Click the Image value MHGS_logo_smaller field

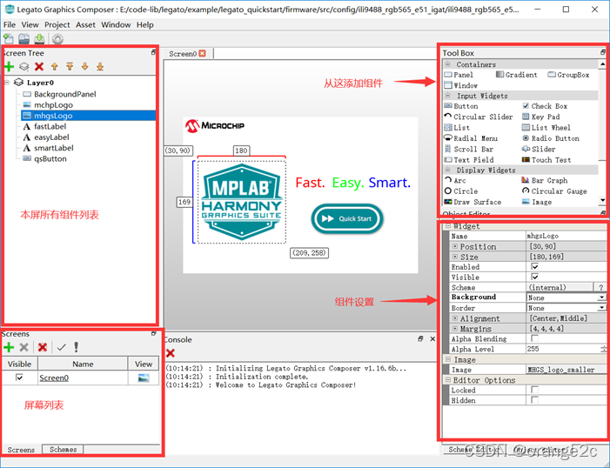coord(566,370)
